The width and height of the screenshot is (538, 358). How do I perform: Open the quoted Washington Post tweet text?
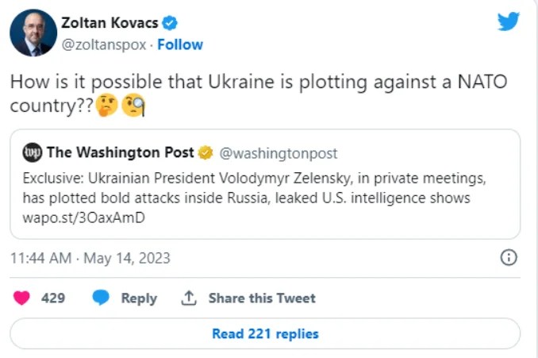[246, 189]
